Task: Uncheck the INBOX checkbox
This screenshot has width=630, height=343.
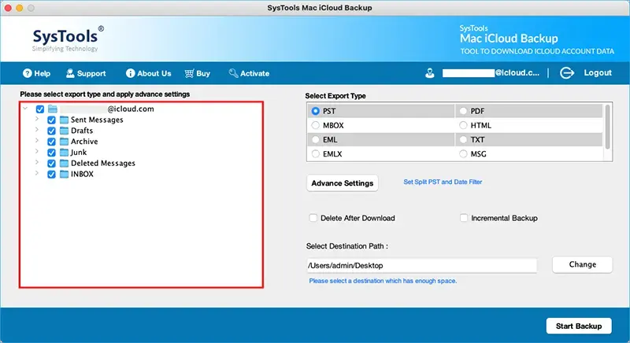Action: [x=51, y=174]
